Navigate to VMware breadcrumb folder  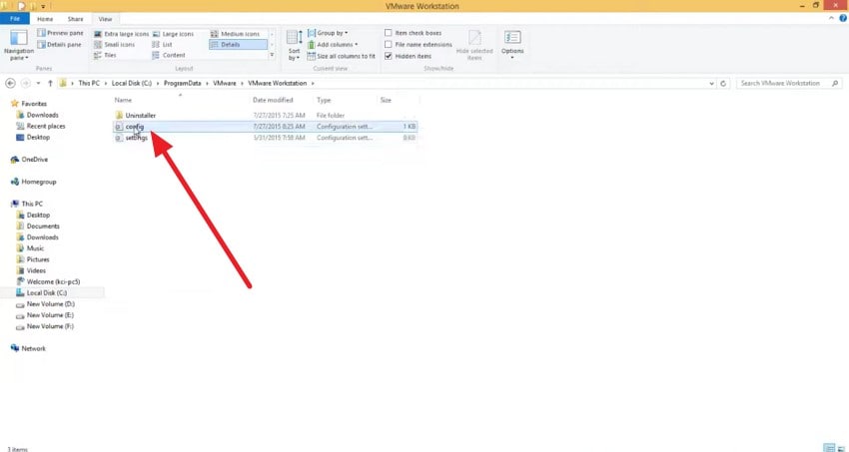pos(225,83)
